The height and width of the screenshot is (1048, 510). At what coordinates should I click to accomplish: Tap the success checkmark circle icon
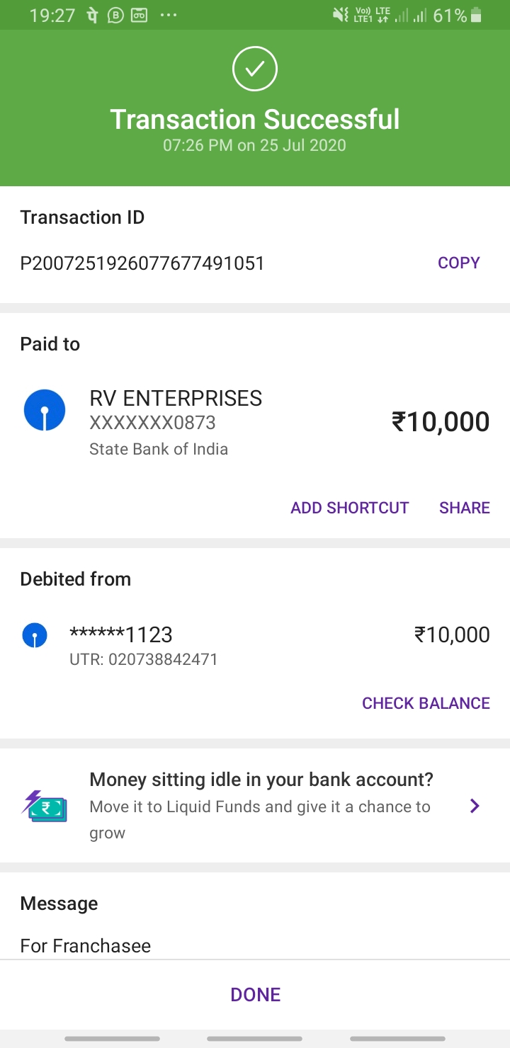pos(255,69)
